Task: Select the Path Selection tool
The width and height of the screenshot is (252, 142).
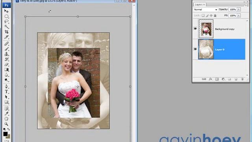Action: tap(6, 97)
